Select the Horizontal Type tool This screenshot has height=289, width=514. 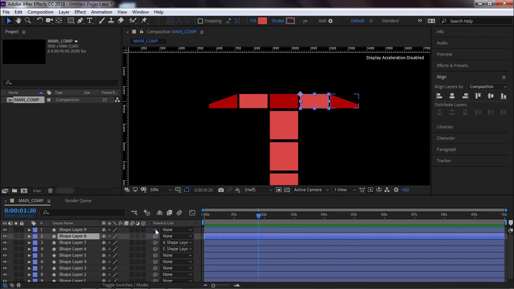point(90,21)
